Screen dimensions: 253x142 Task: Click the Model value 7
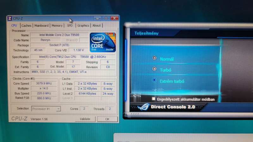click(73, 62)
